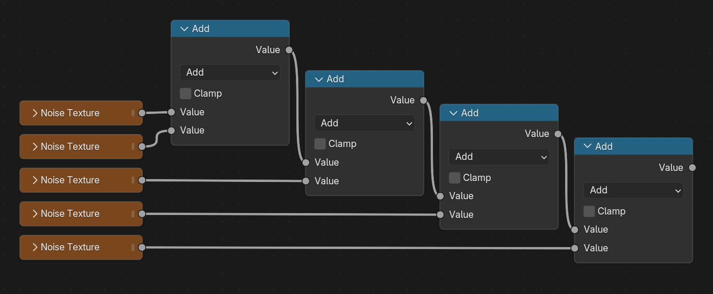This screenshot has width=713, height=294.
Task: Click the upper Value input socket on third Add node
Action: 441,196
